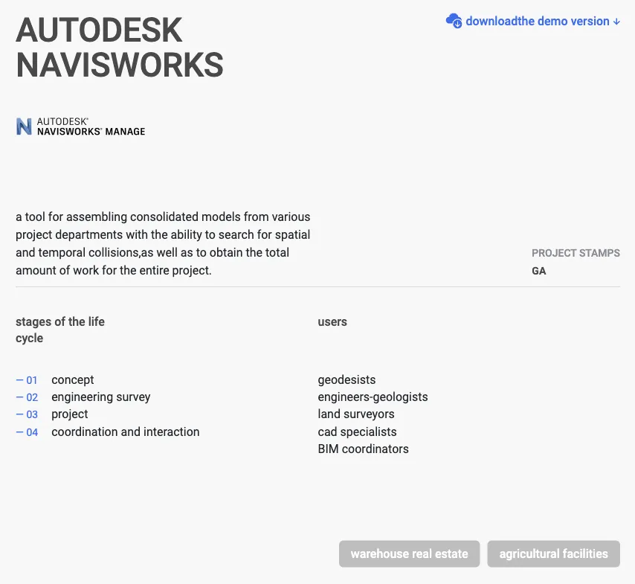Click the "BIM coordinators" user entry
Viewport: 635px width, 584px height.
coord(364,449)
